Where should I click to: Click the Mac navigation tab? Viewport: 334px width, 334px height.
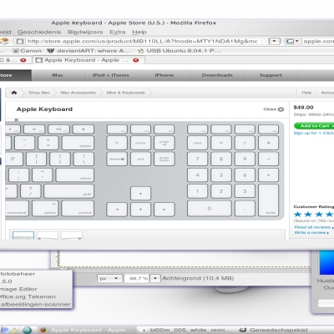pos(58,75)
